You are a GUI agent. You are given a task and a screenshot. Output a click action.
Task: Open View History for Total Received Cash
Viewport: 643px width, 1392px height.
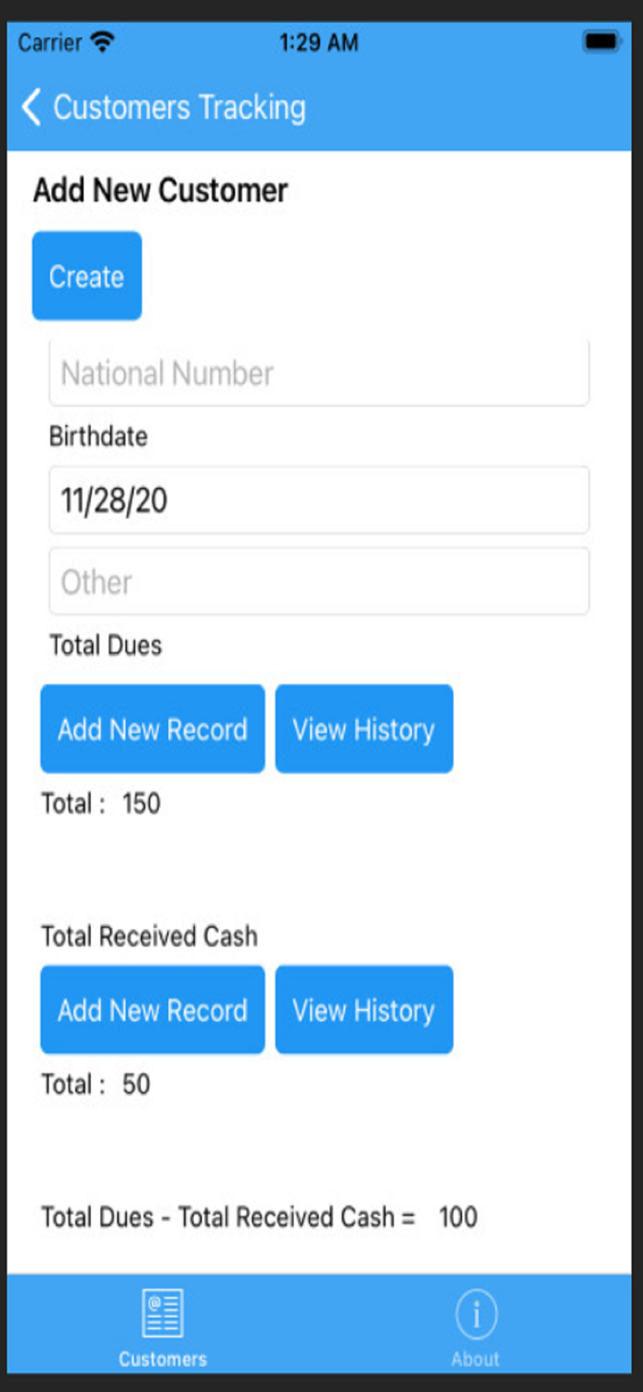click(364, 1010)
